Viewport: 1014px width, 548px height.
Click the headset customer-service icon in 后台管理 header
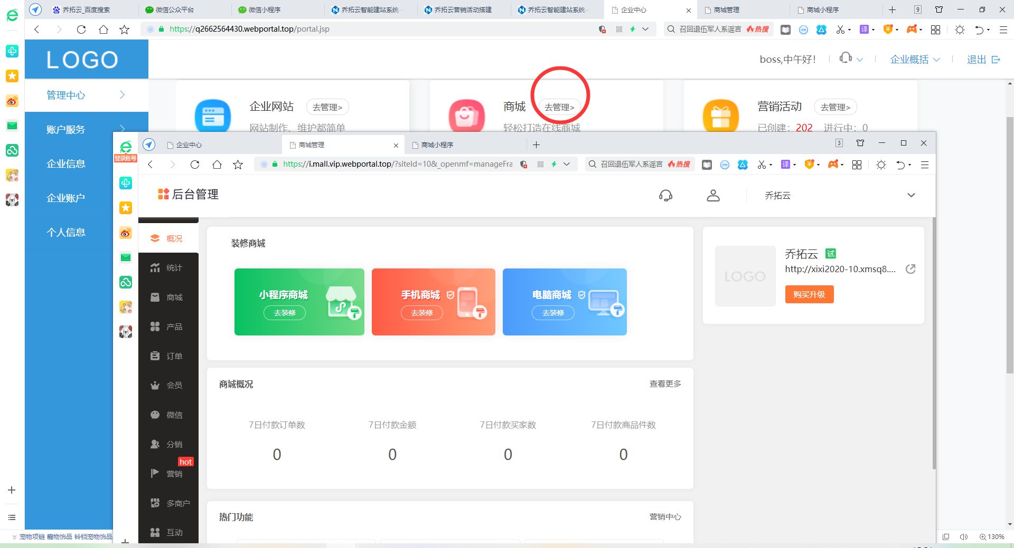pos(665,195)
